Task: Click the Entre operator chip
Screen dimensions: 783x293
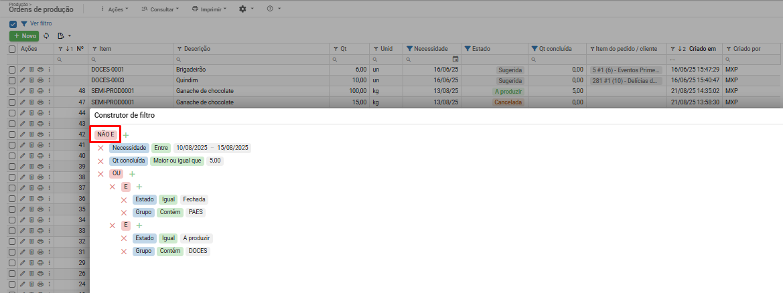Action: [x=161, y=149]
